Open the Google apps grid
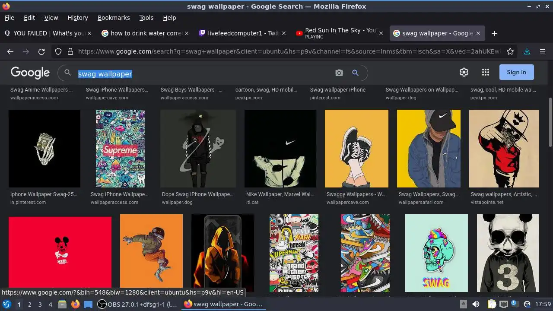553x311 pixels. (x=486, y=72)
